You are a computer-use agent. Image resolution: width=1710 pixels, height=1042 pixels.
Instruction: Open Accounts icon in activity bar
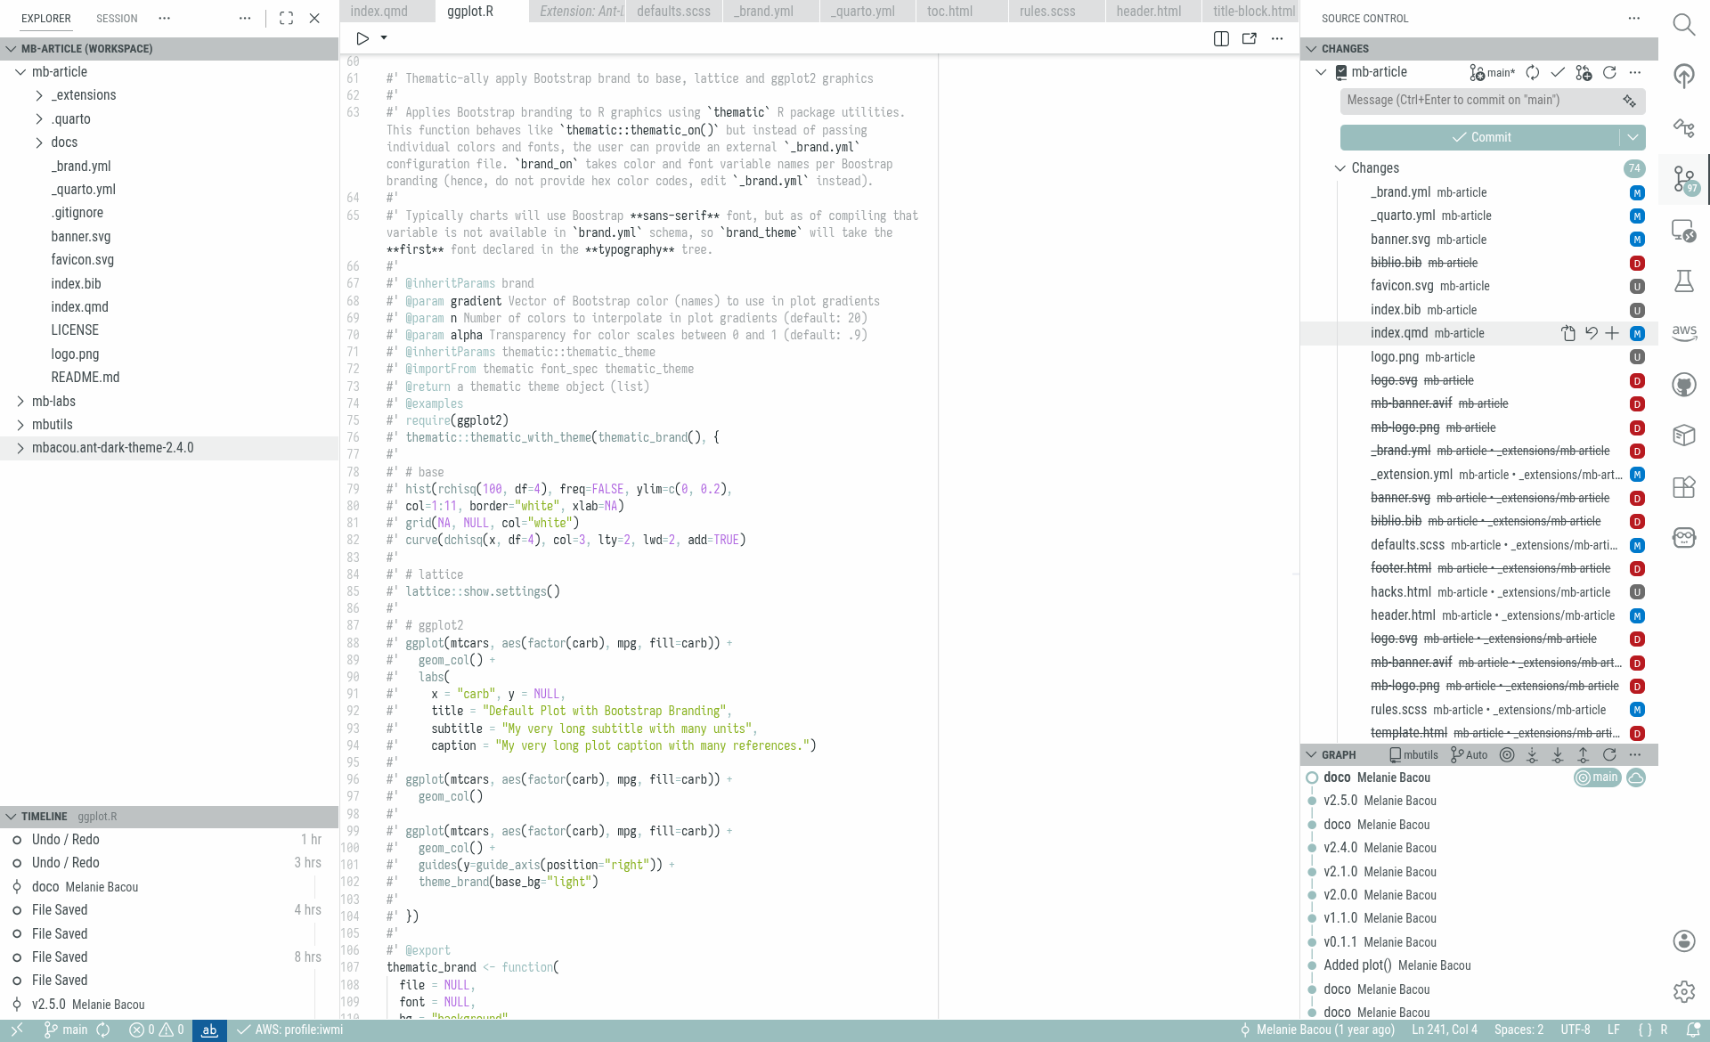[1683, 940]
